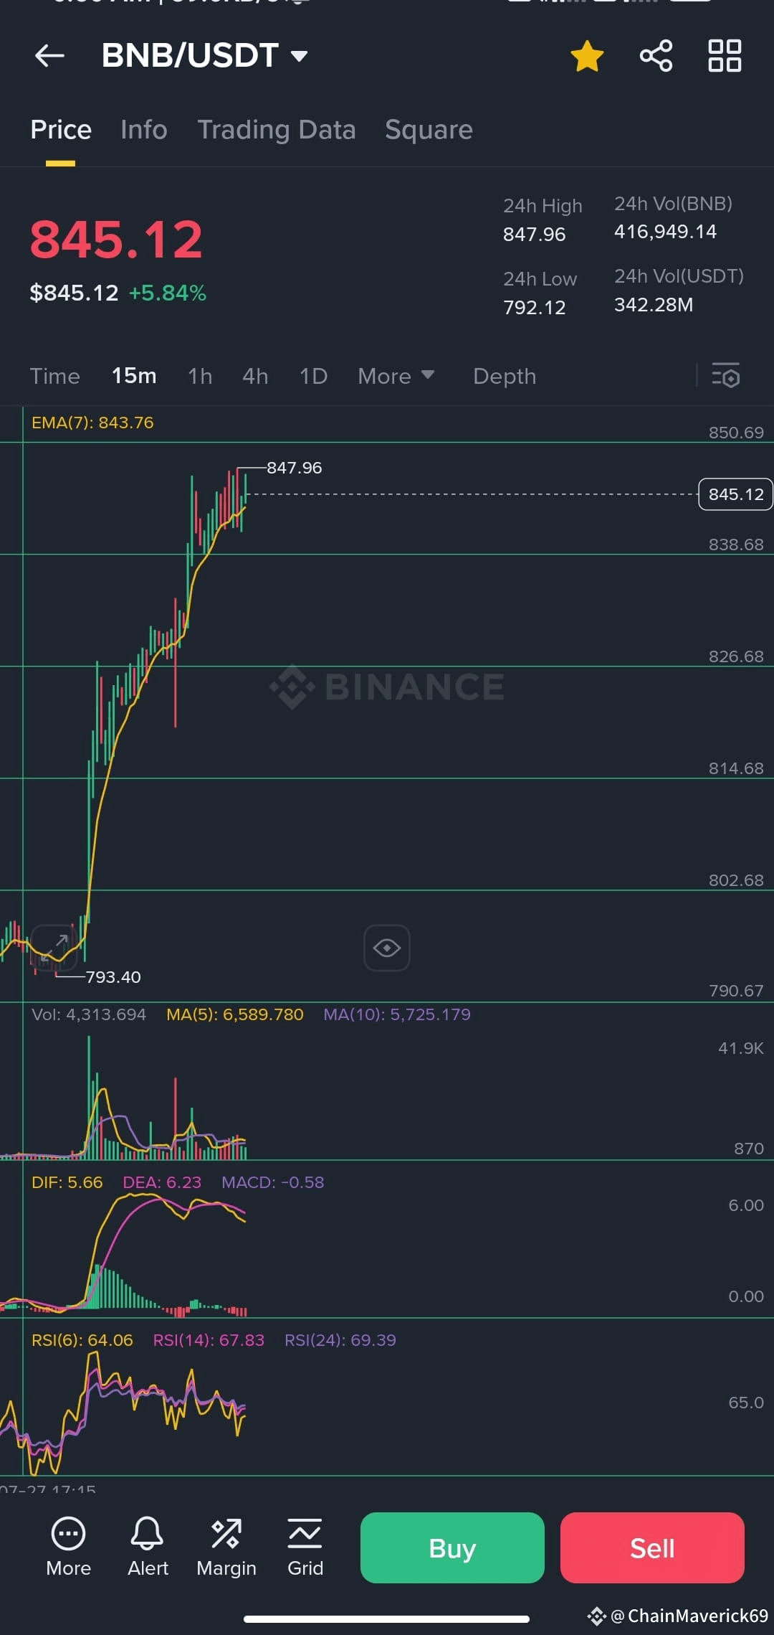774x1635 pixels.
Task: Switch to the Depth view
Action: 505,376
